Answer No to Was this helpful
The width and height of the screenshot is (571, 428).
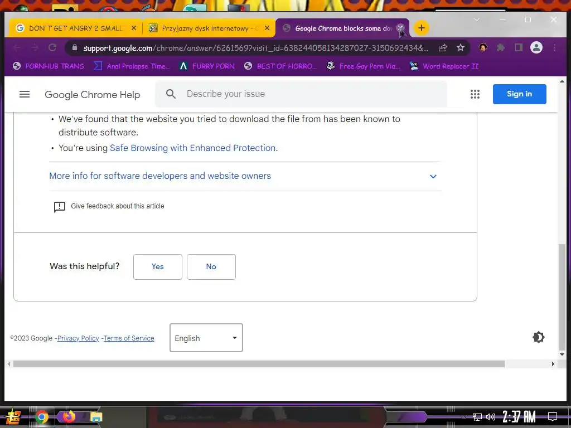[211, 267]
